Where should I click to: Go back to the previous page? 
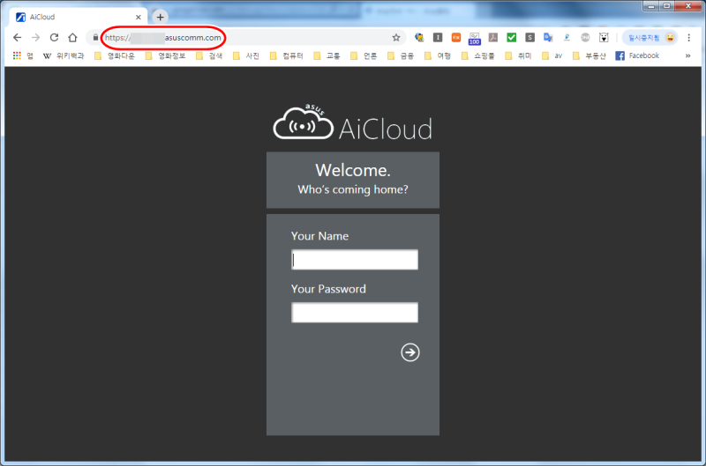point(17,38)
